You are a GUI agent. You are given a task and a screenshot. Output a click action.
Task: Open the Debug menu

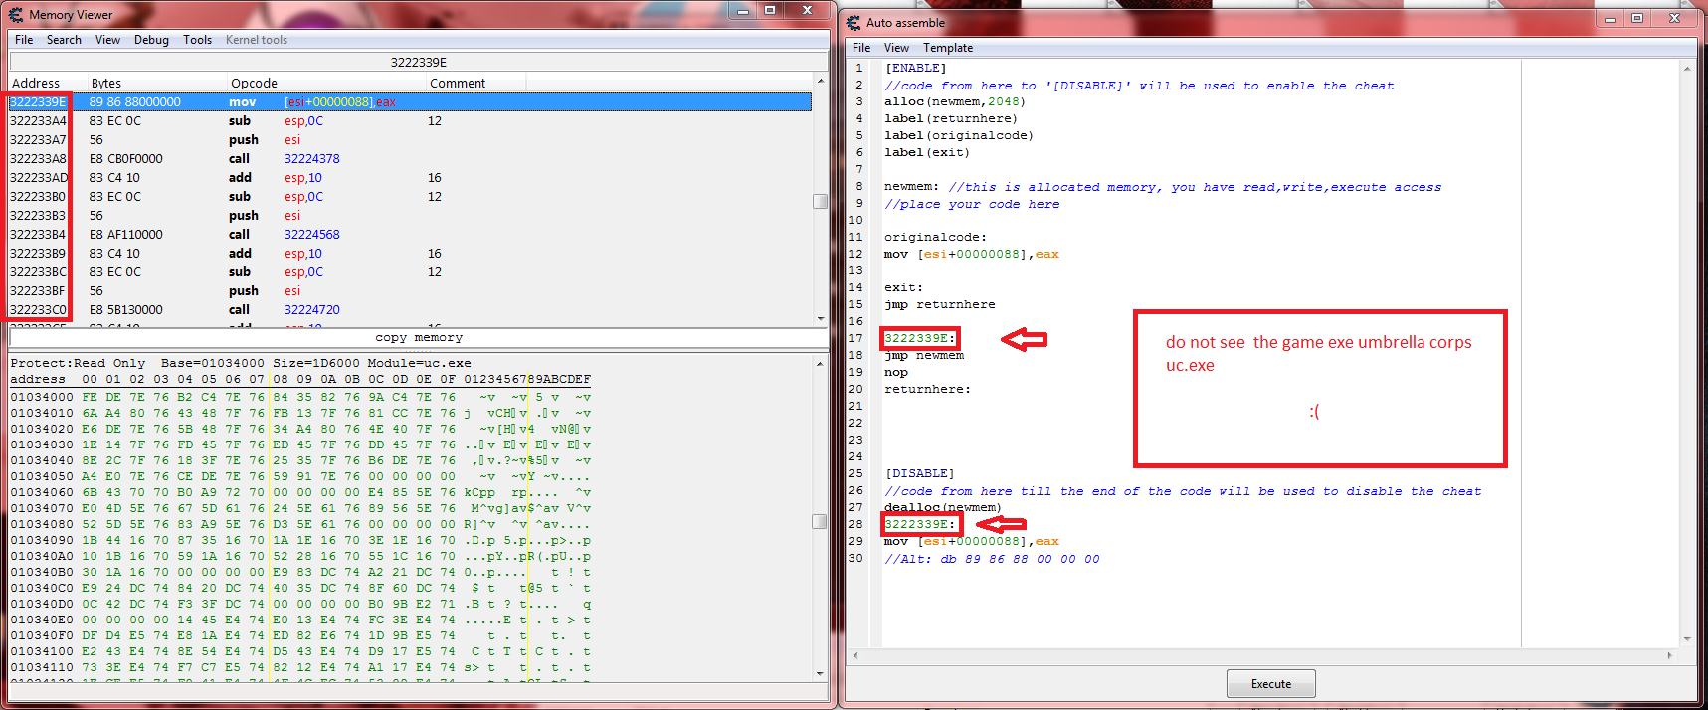151,40
